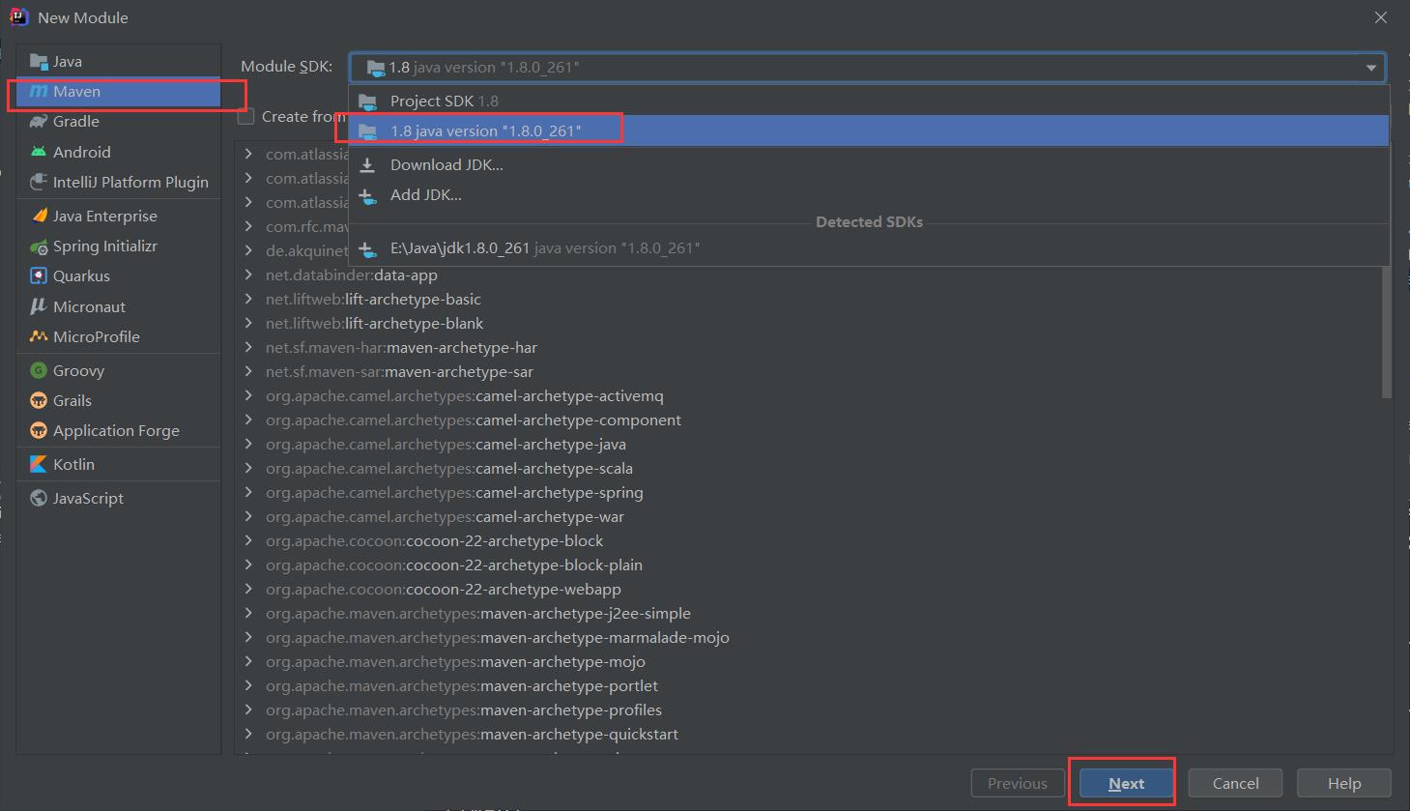
Task: Click the Cancel button
Action: click(1235, 783)
